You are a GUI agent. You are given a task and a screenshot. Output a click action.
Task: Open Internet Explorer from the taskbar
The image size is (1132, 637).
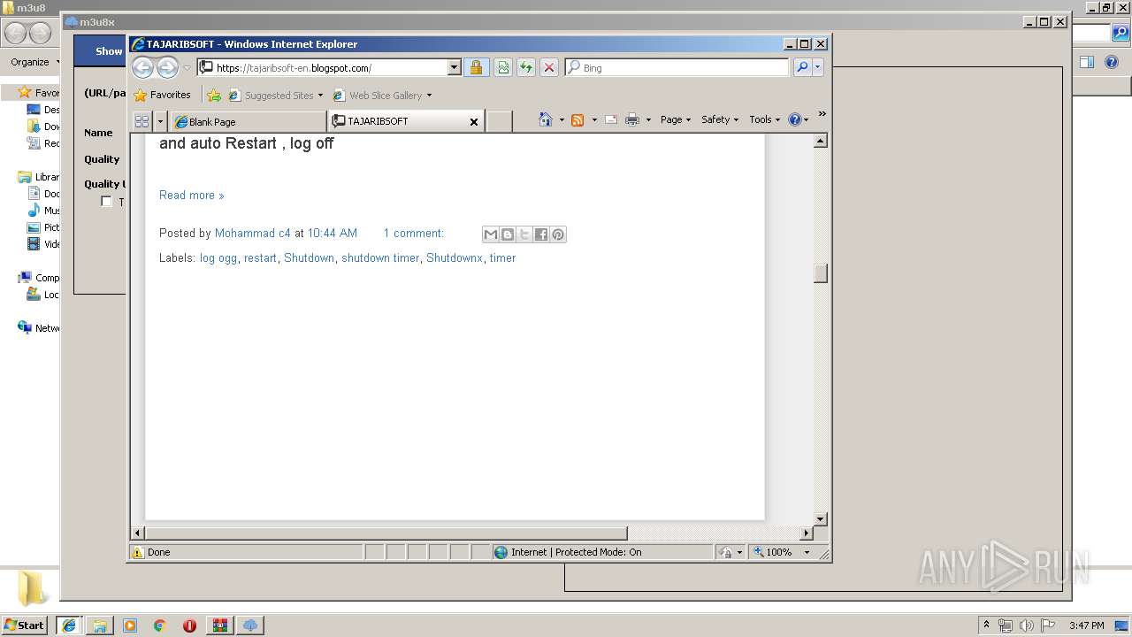coord(69,625)
